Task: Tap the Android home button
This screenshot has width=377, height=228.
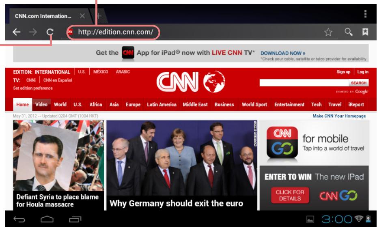Action: click(x=47, y=219)
